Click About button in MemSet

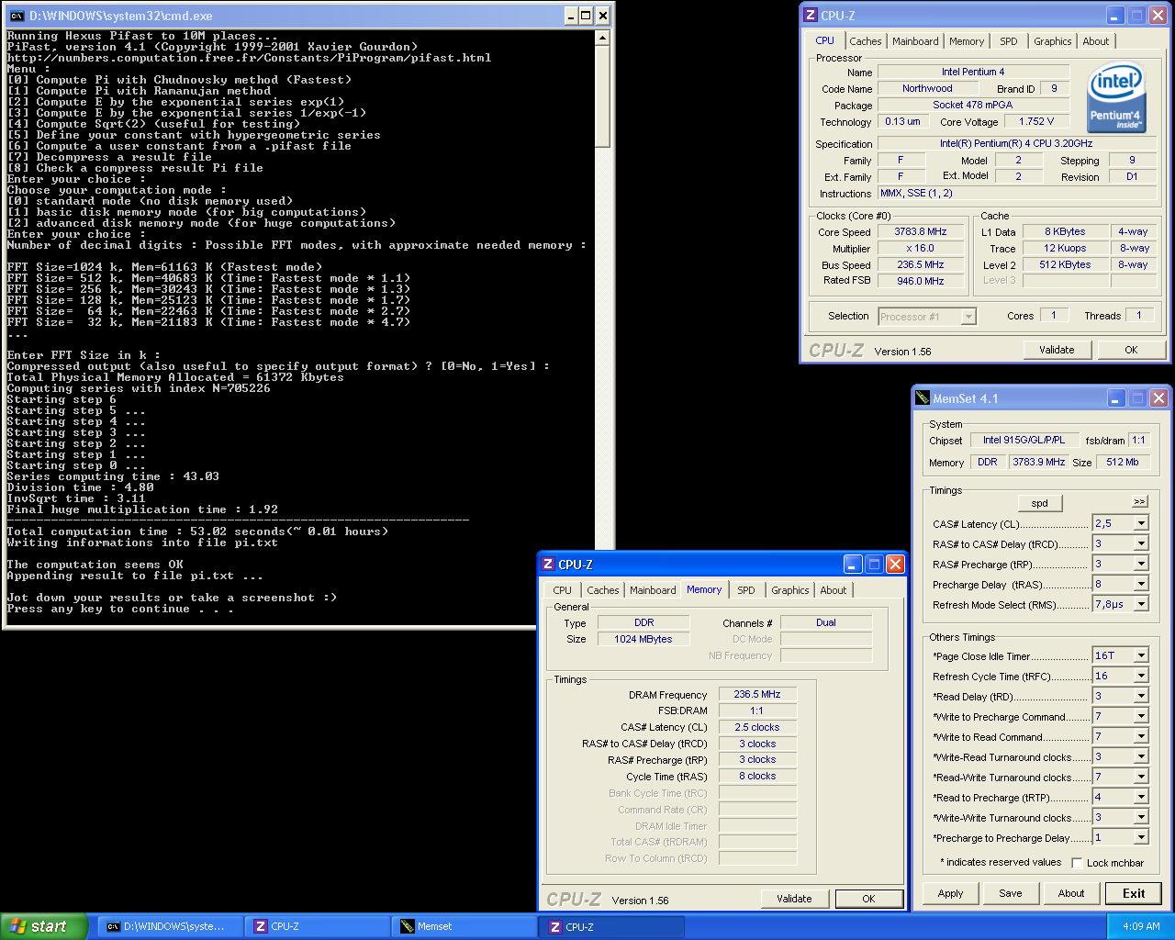pyautogui.click(x=1070, y=893)
